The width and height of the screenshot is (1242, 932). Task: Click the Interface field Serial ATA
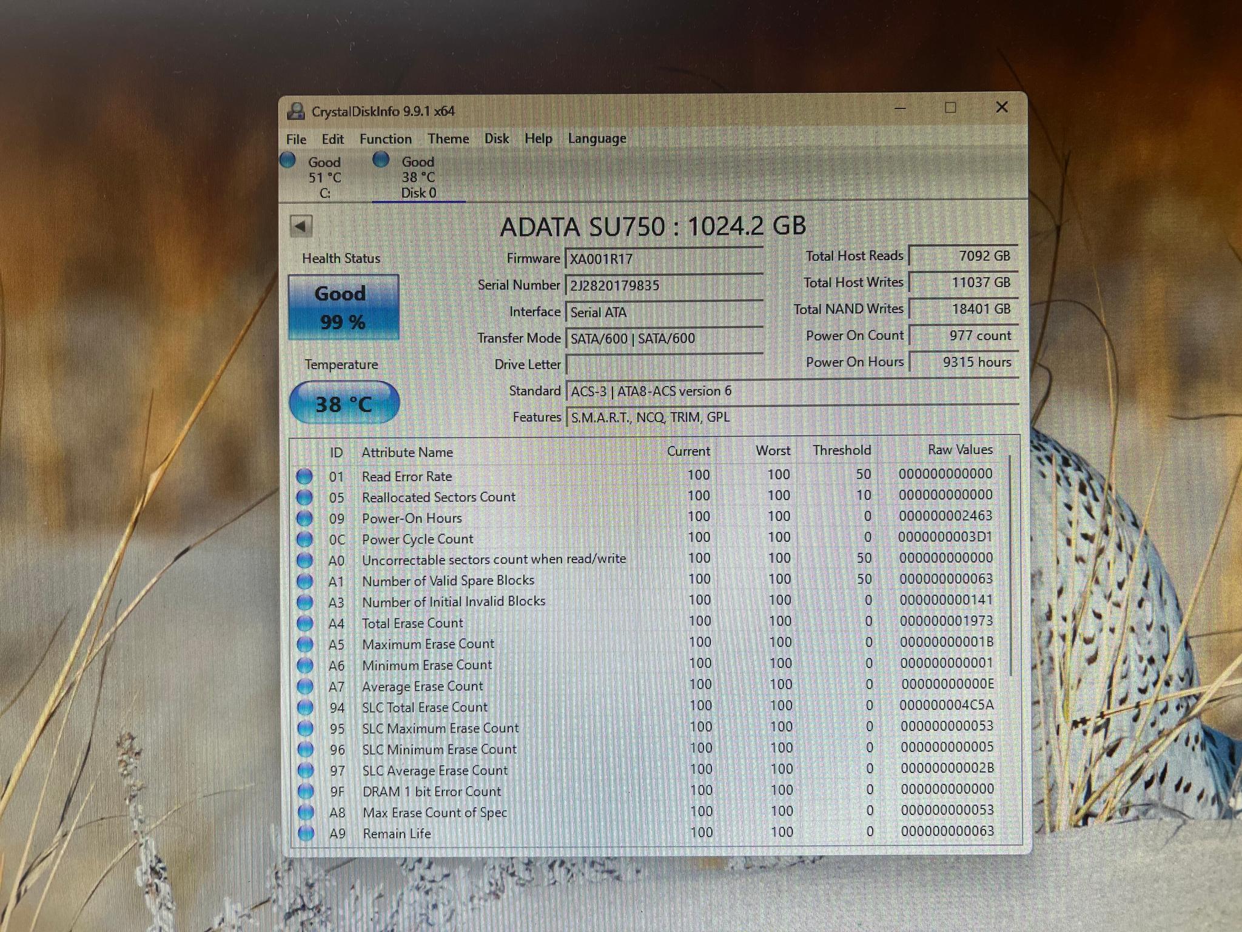pos(664,312)
